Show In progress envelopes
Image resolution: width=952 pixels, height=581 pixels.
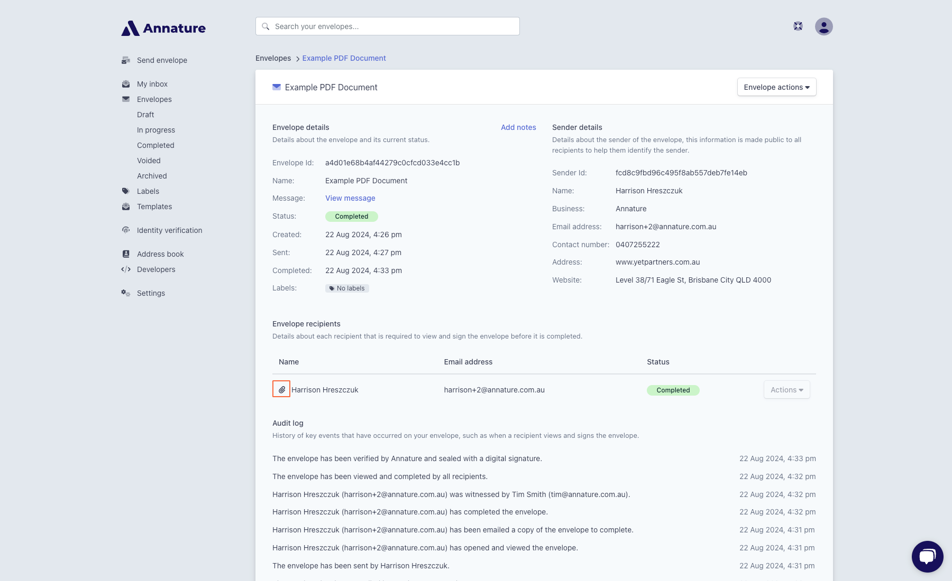[156, 130]
